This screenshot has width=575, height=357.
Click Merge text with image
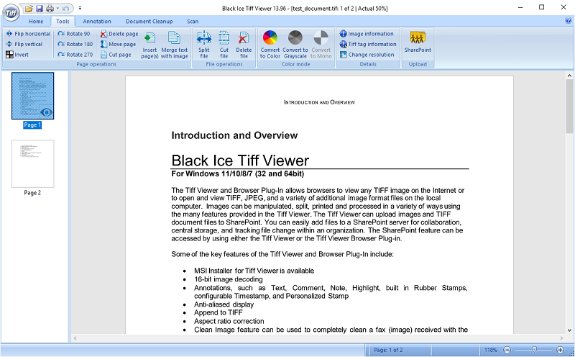pyautogui.click(x=174, y=45)
